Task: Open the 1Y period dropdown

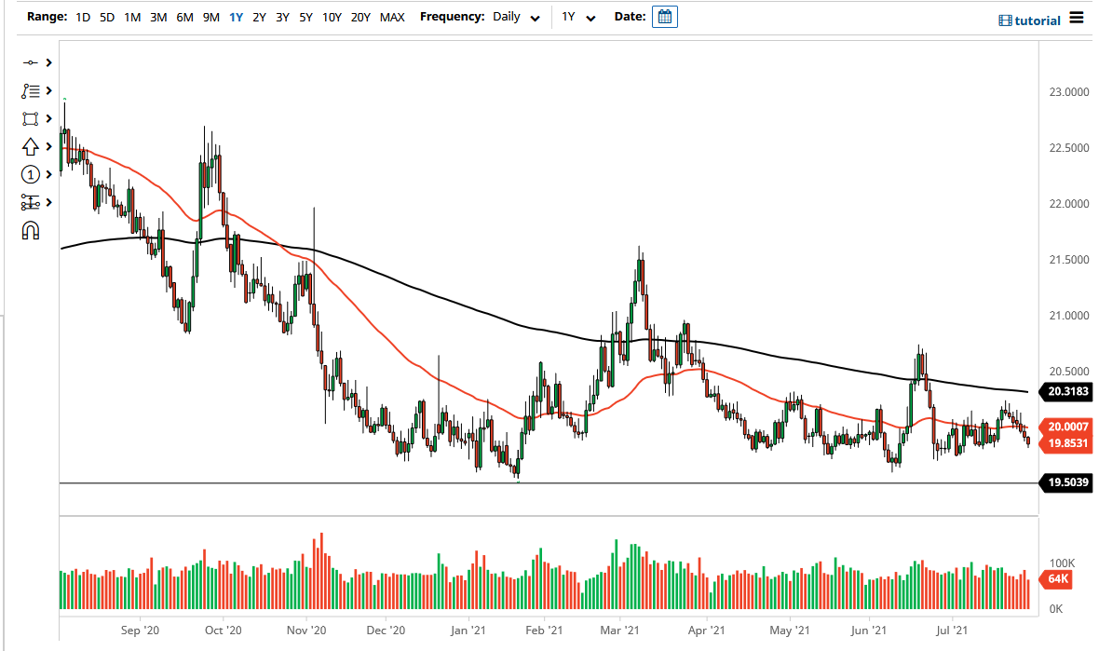Action: [578, 16]
